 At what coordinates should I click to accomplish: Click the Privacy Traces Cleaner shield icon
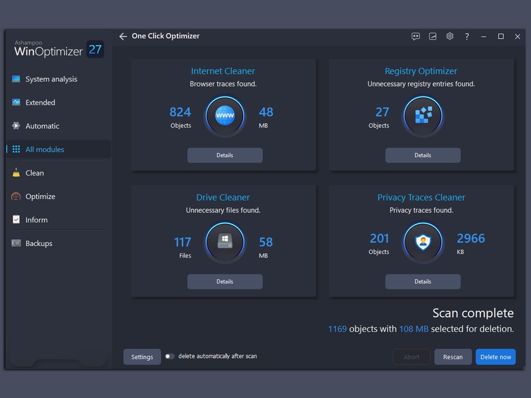pos(423,242)
